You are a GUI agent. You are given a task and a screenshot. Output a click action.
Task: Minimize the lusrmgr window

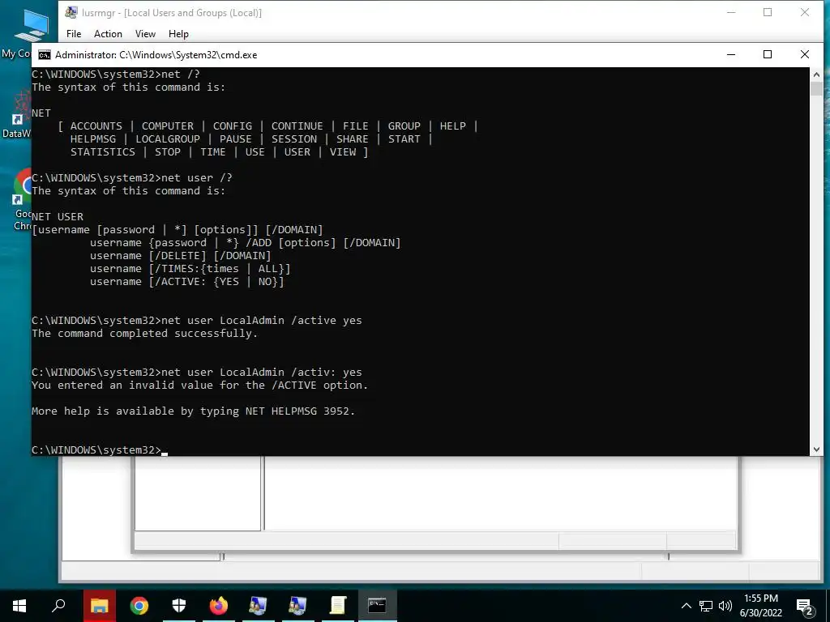[x=731, y=13]
